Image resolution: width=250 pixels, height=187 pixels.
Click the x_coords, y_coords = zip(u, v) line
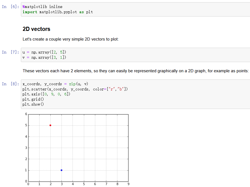pos(55,84)
